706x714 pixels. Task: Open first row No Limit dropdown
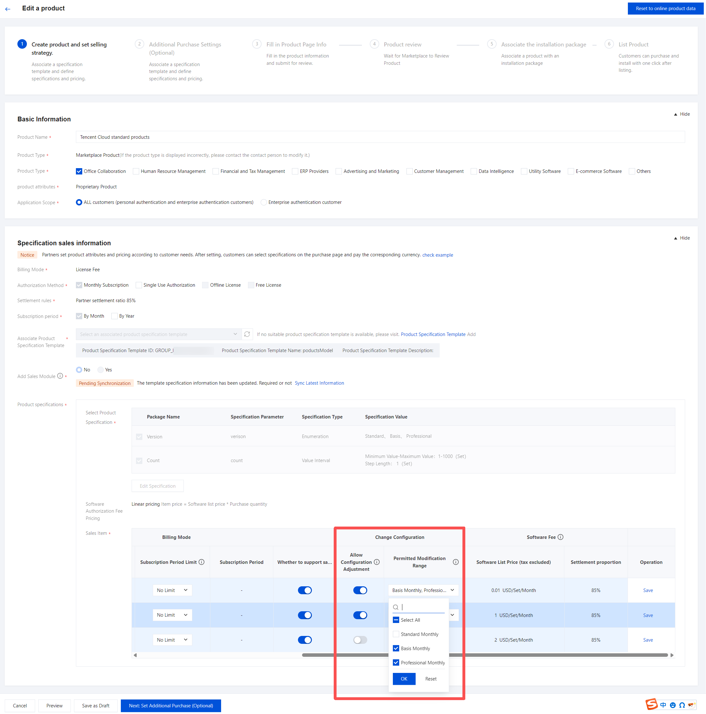pyautogui.click(x=172, y=590)
